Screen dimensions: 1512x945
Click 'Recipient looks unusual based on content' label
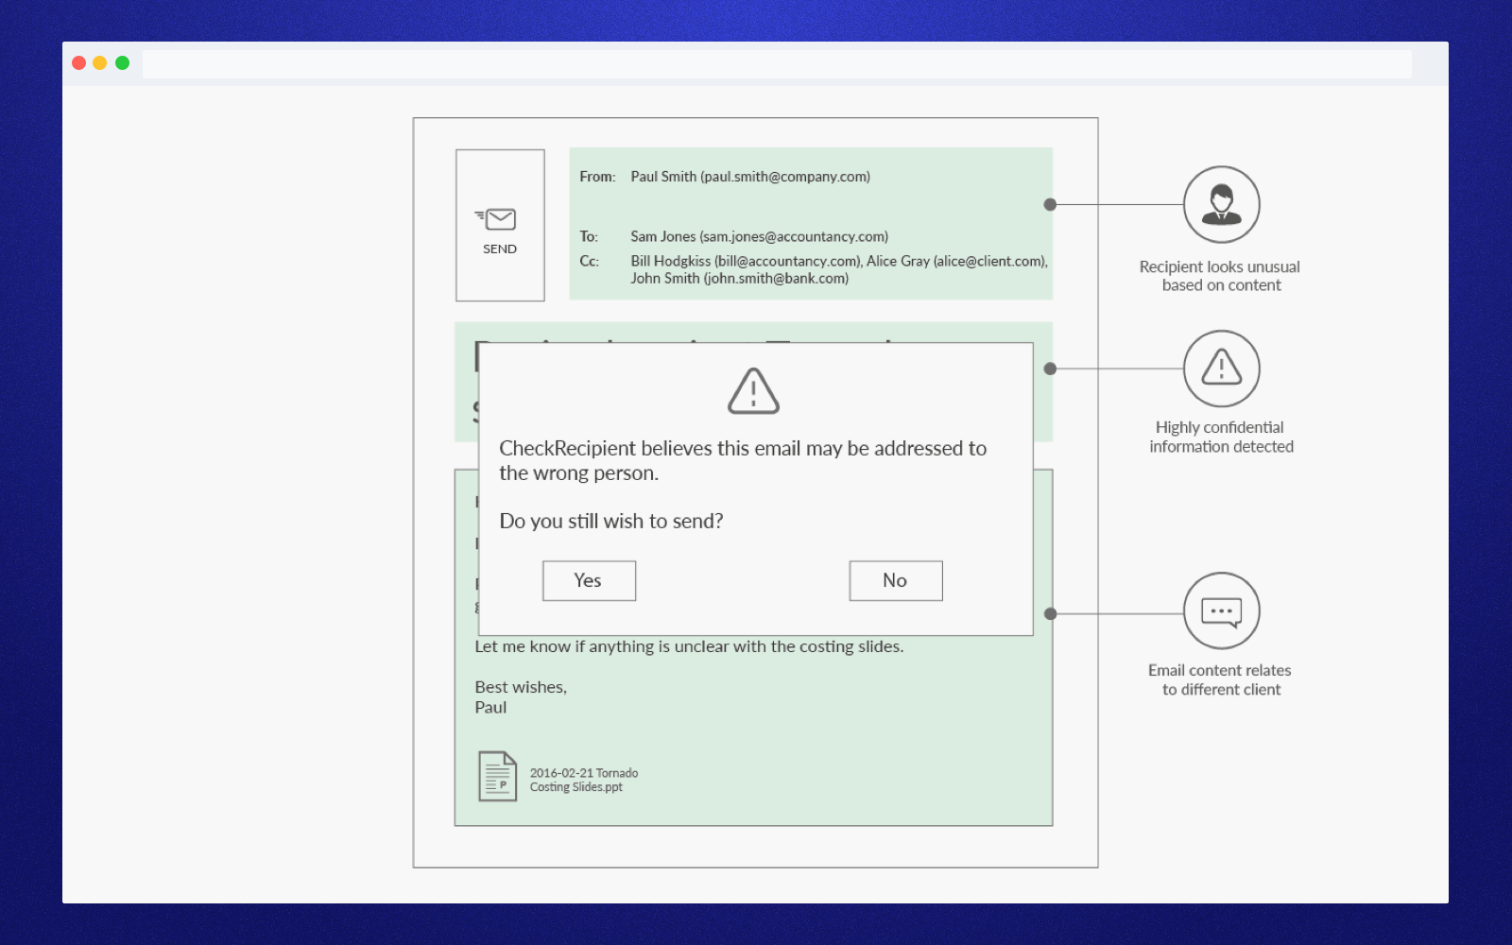pos(1220,276)
